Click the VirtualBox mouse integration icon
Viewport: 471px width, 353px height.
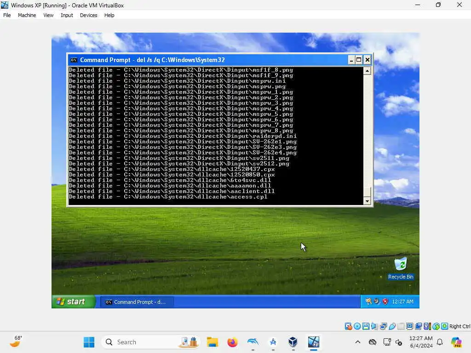[x=436, y=326]
